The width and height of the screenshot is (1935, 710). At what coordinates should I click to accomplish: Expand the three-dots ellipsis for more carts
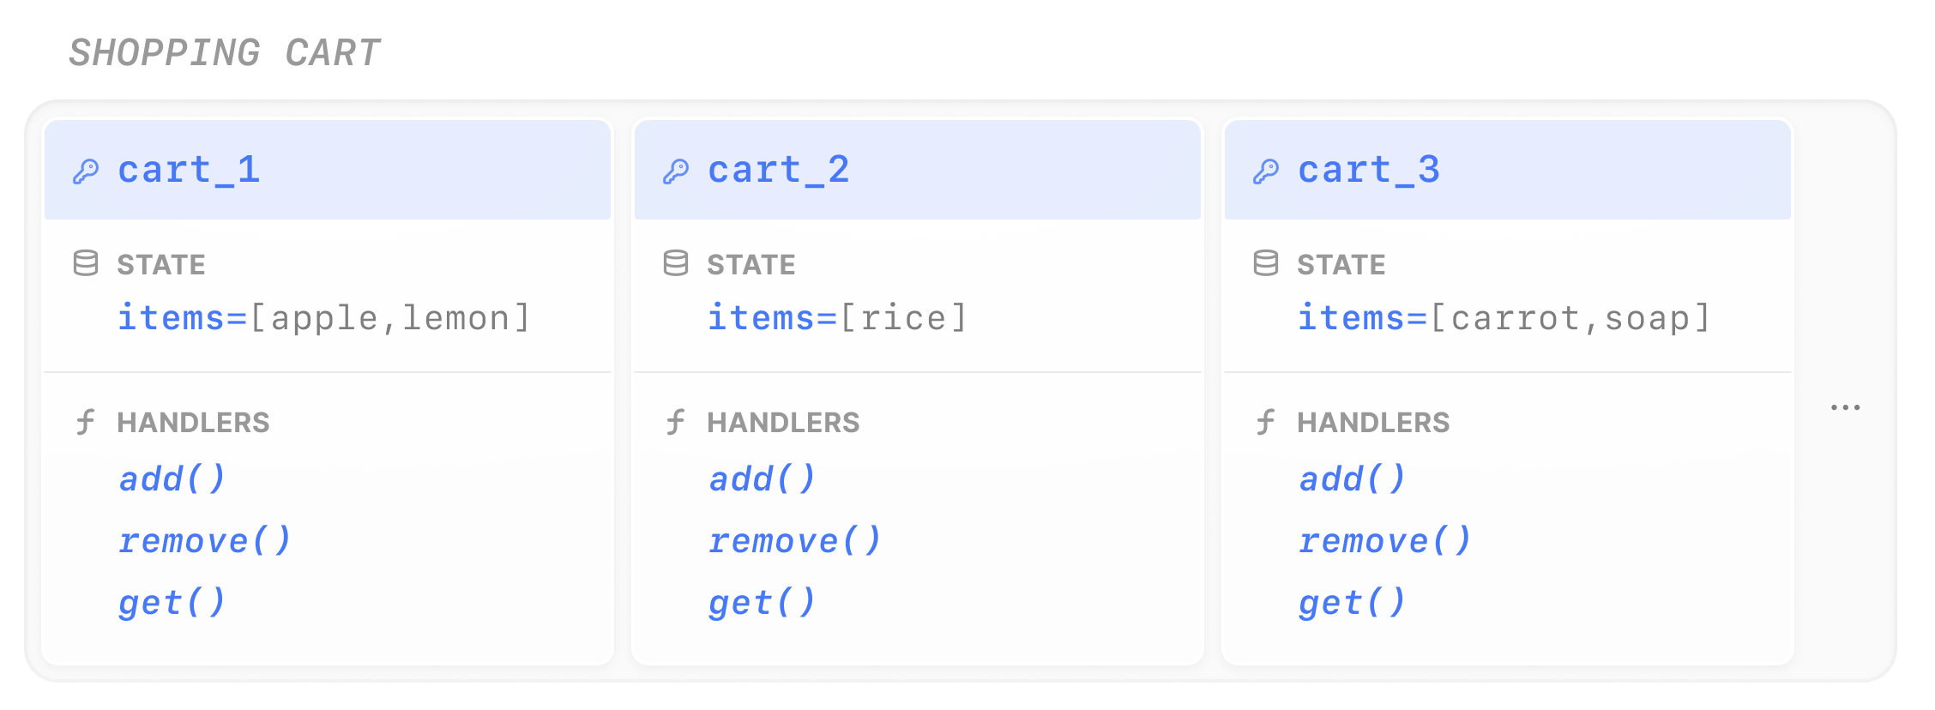coord(1845,407)
